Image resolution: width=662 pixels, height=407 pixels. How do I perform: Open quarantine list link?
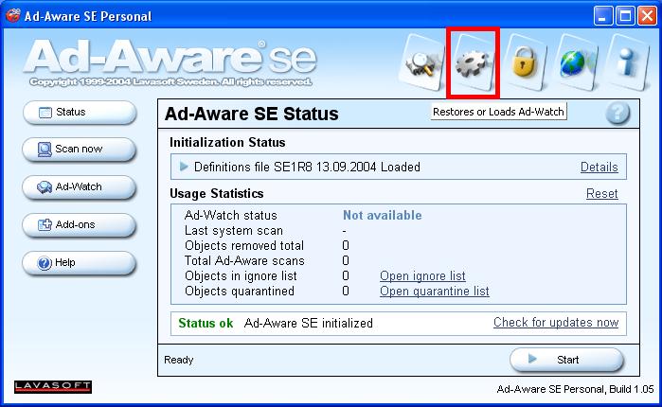[434, 292]
